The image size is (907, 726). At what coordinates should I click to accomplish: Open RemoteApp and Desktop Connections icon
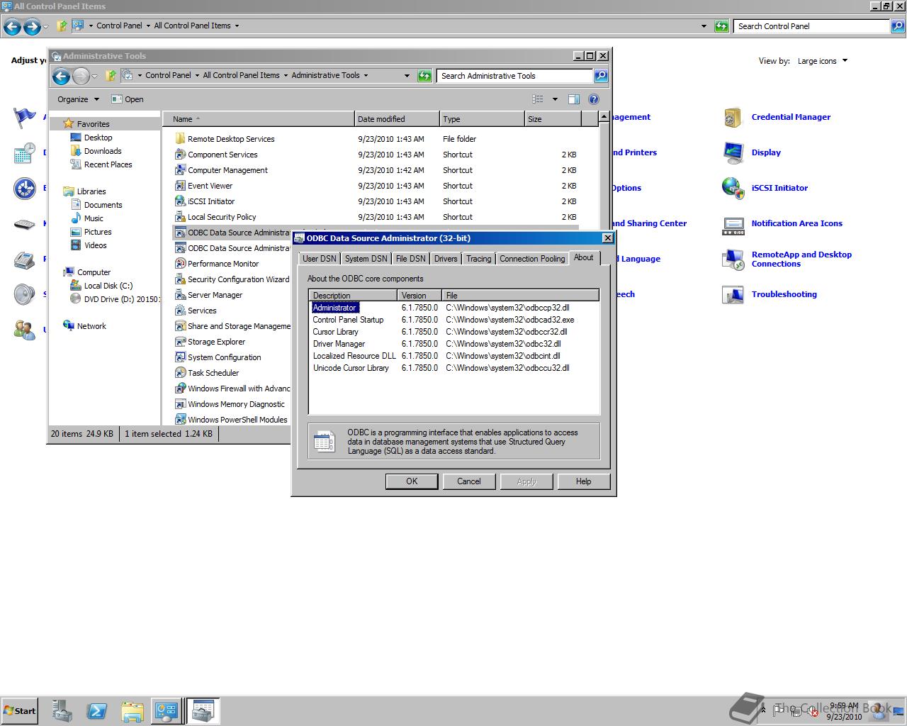click(733, 259)
